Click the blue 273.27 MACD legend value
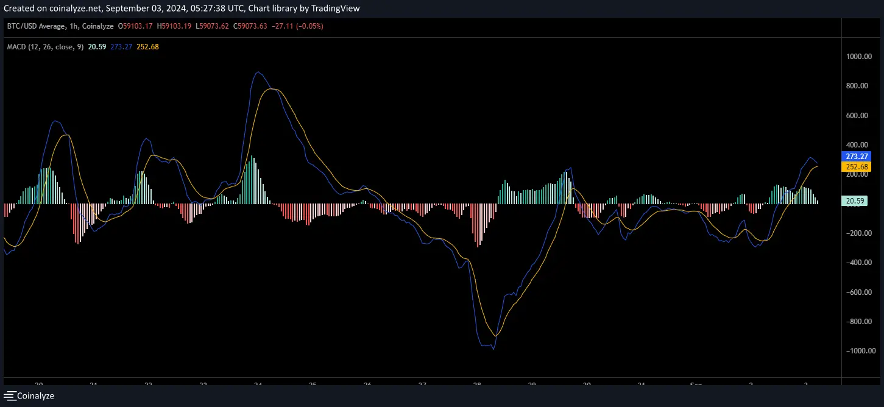This screenshot has width=884, height=407. coord(121,47)
